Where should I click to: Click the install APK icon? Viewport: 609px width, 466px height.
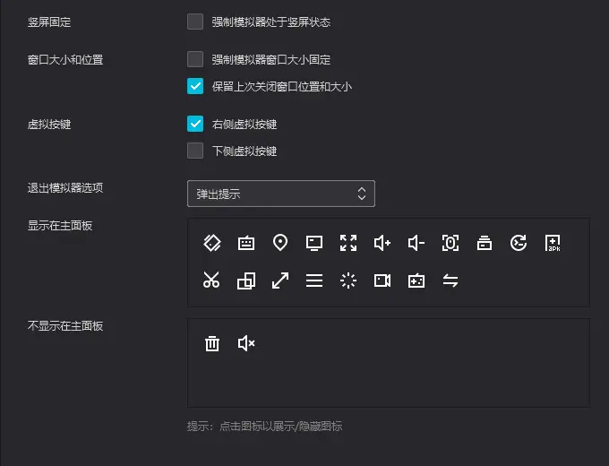pos(553,243)
